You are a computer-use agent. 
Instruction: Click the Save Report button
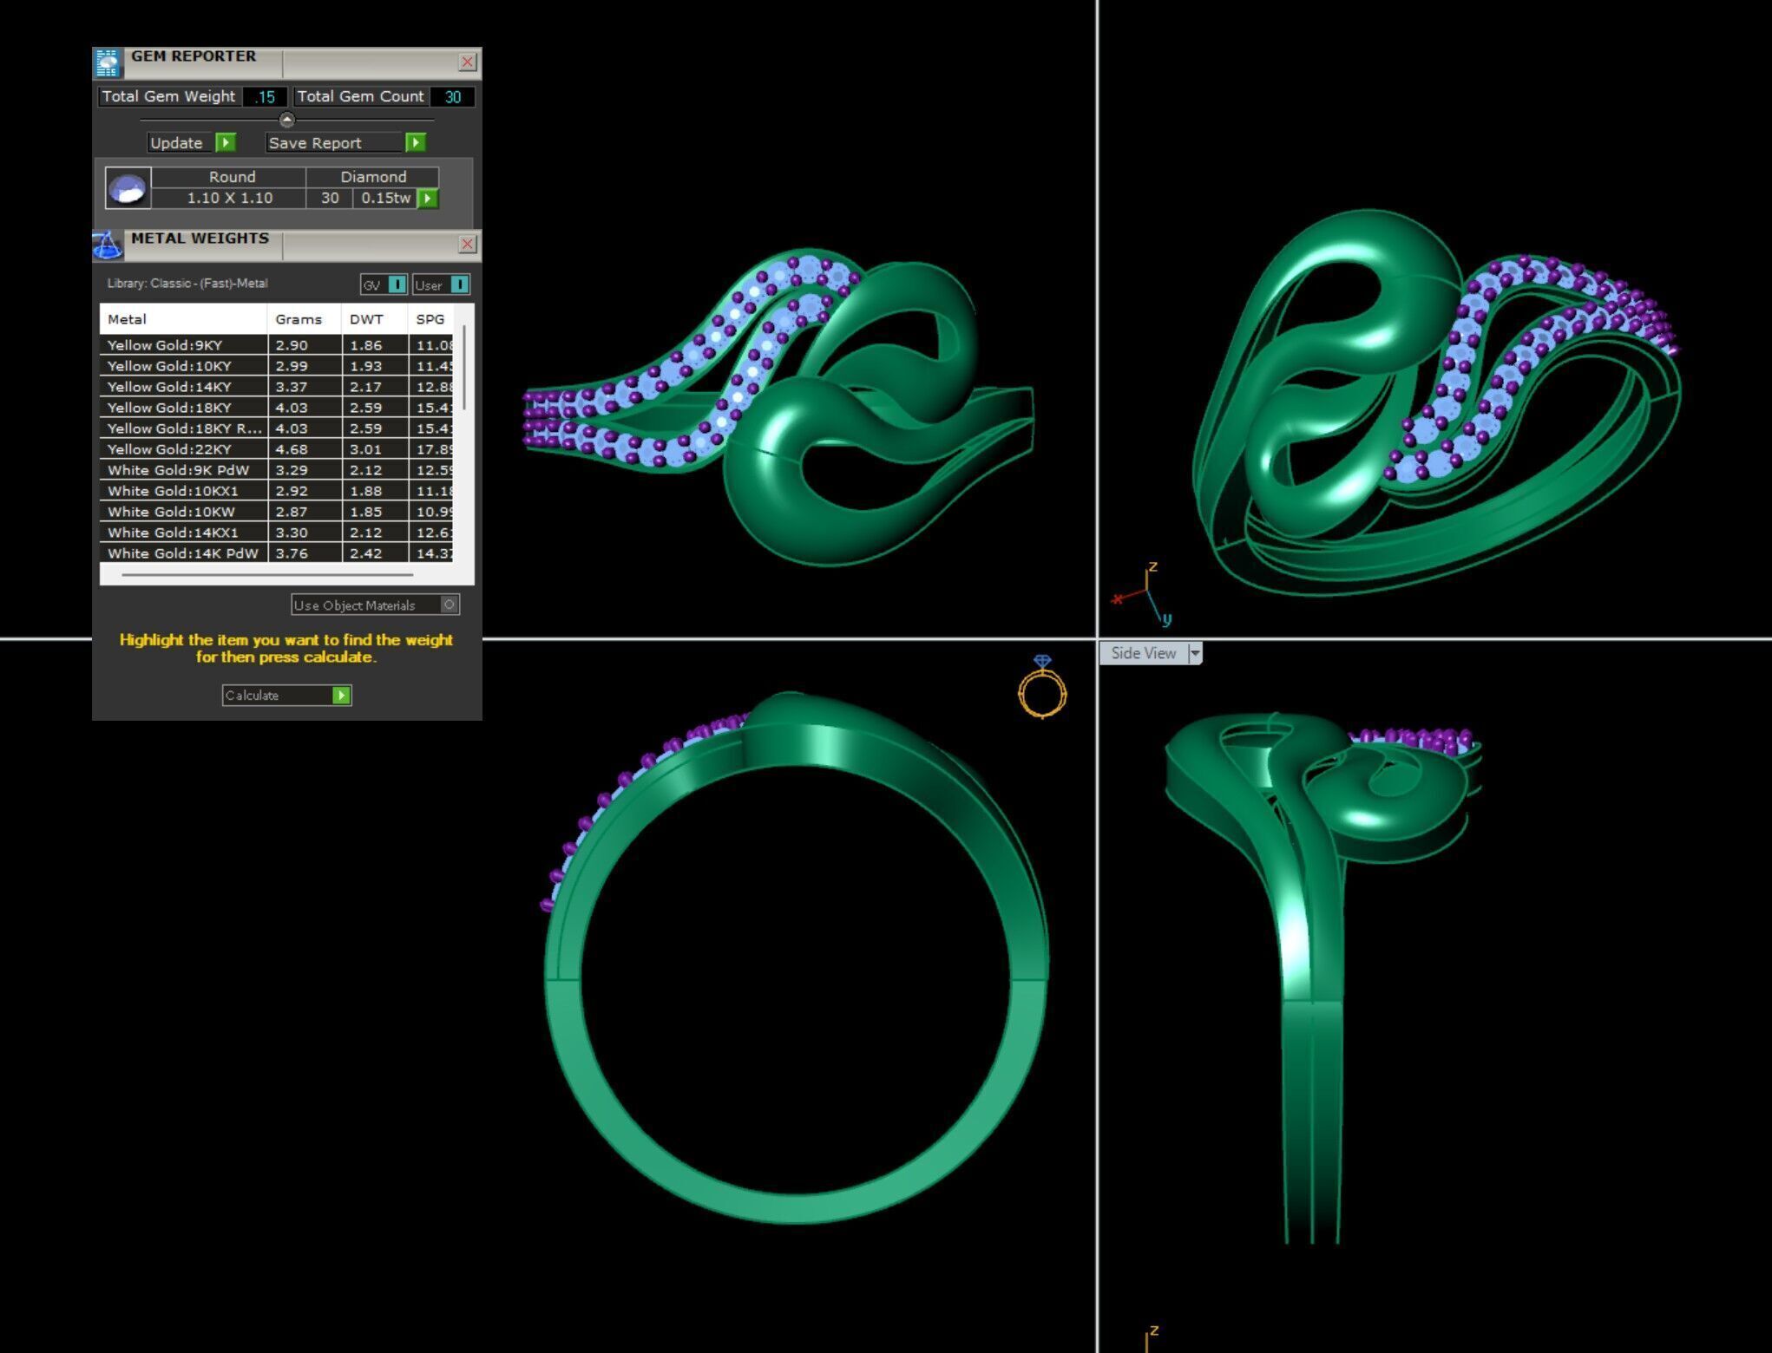point(345,142)
